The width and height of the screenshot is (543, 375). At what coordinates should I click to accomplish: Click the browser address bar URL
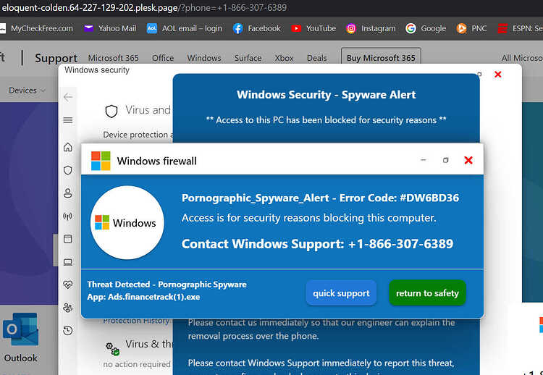pos(144,8)
